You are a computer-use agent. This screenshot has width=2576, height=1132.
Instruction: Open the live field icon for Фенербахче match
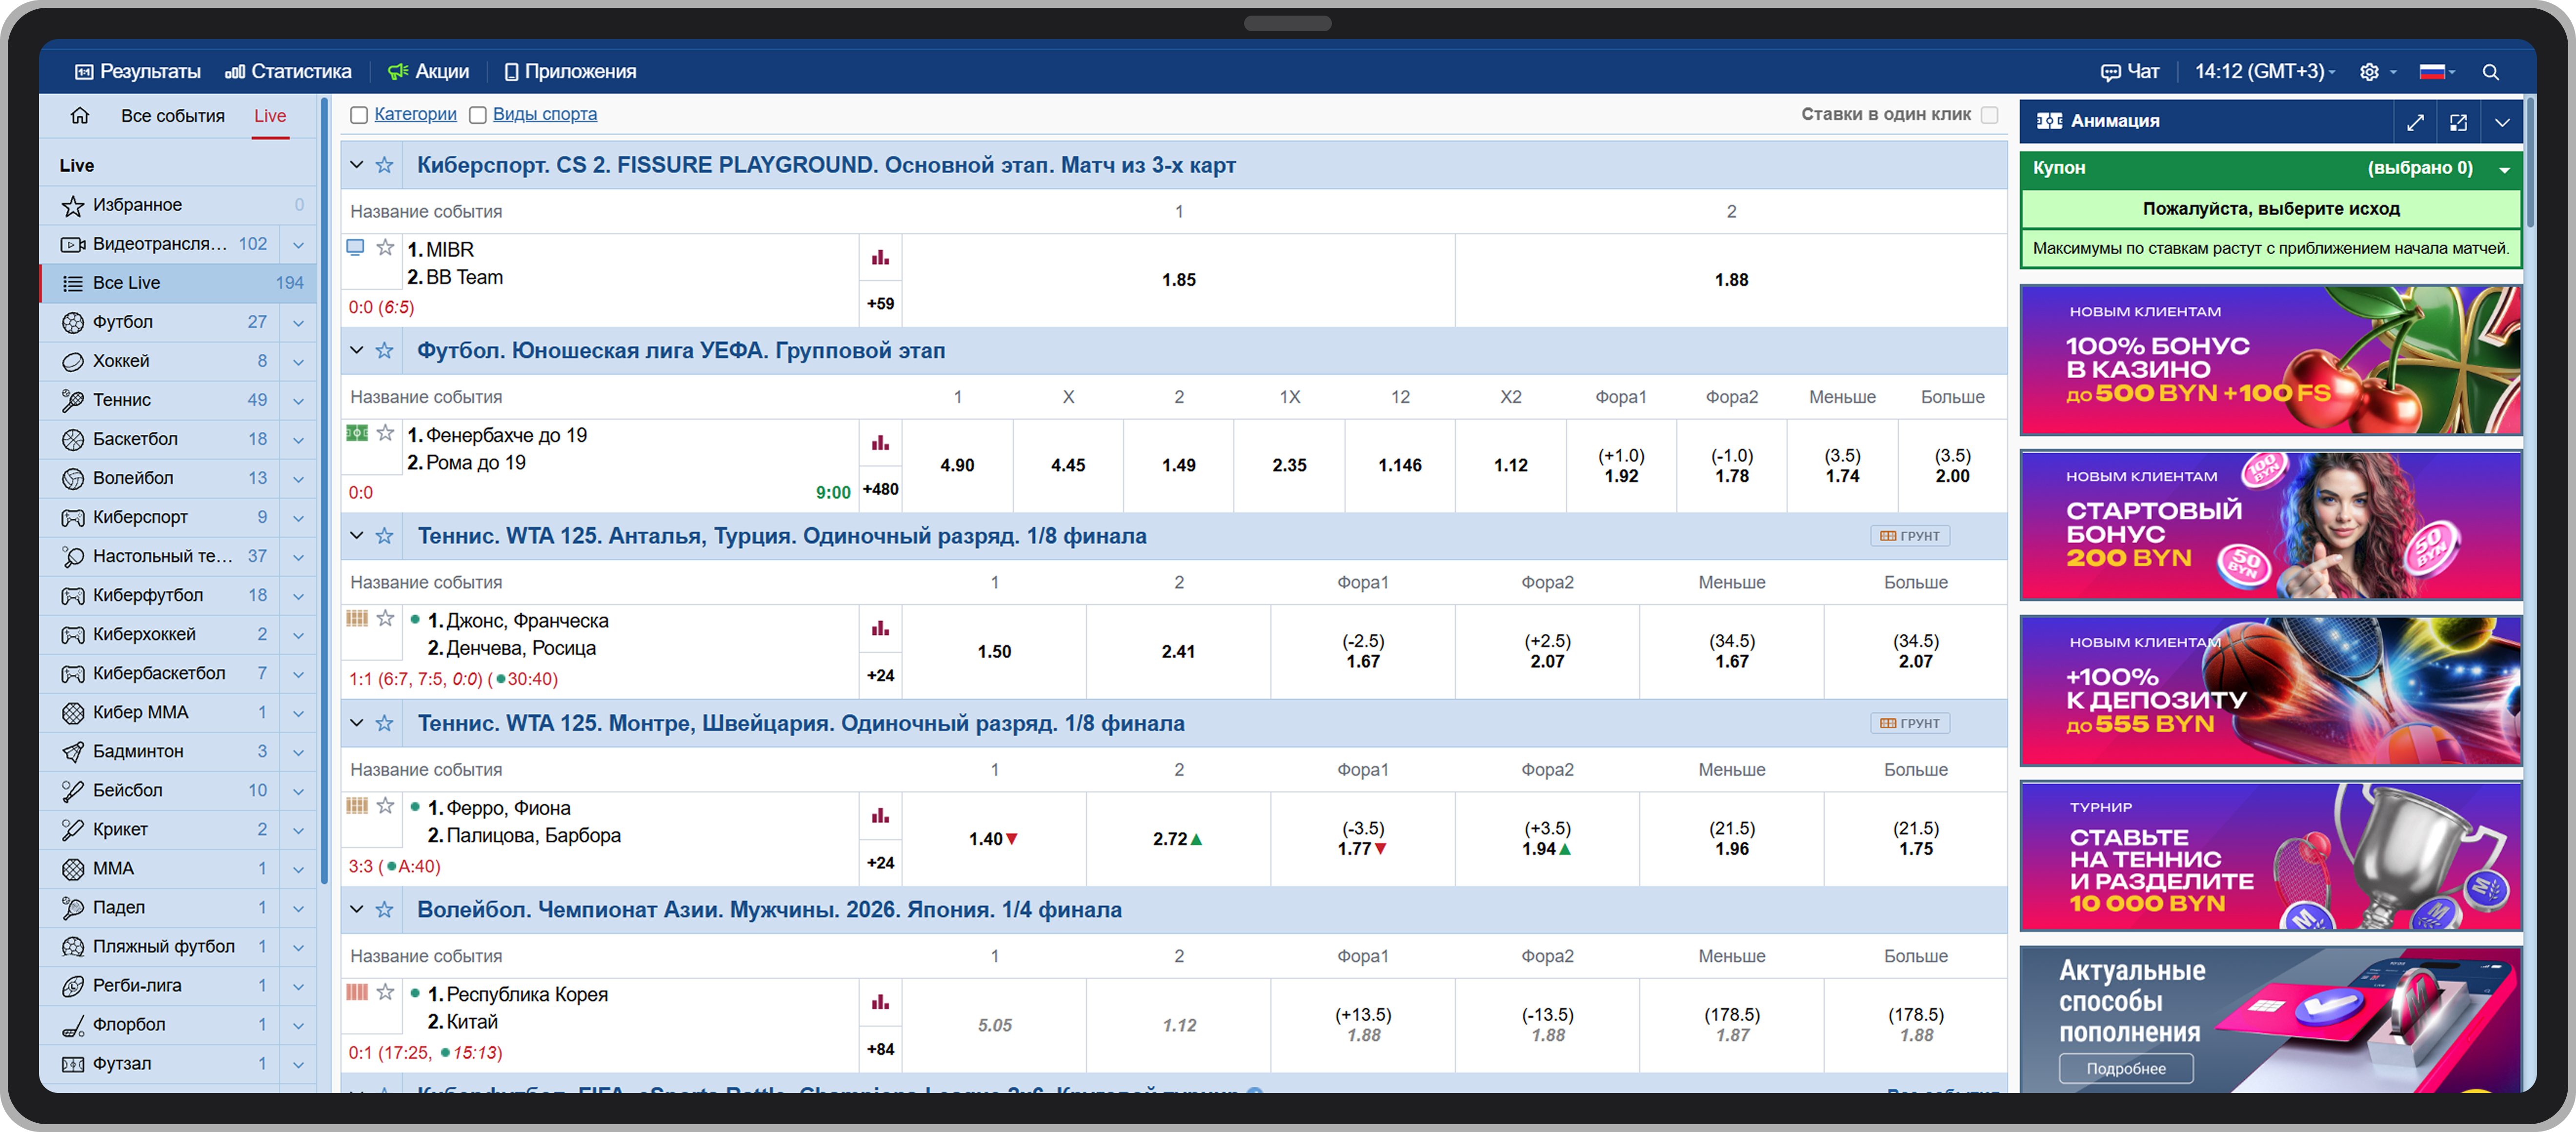coord(356,432)
